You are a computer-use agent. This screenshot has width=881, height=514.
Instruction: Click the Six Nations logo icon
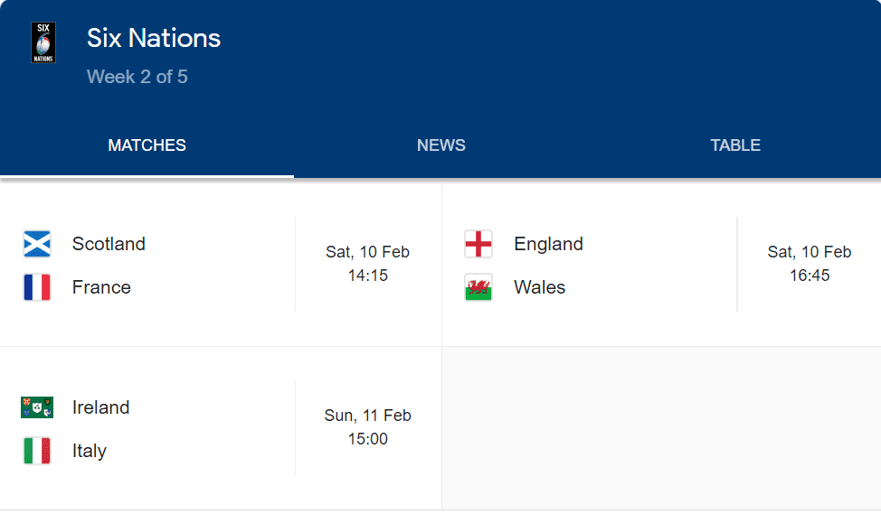43,42
